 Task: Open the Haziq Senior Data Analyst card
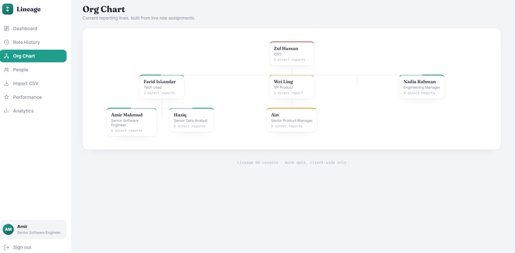pos(192,120)
